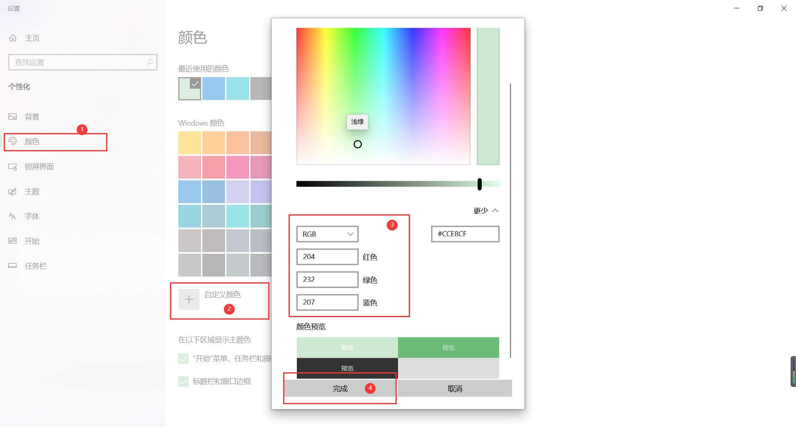Click the Windows 颜色 heading
Viewport: 796px width, 427px height.
click(x=201, y=123)
